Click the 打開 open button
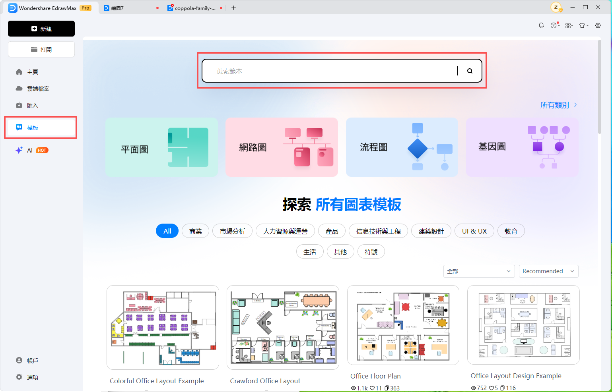This screenshot has height=392, width=612. point(41,49)
